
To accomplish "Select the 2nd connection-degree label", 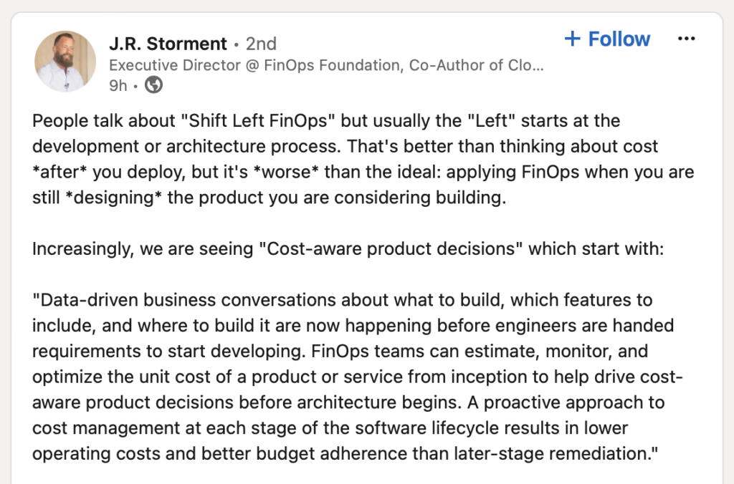I will [x=261, y=44].
